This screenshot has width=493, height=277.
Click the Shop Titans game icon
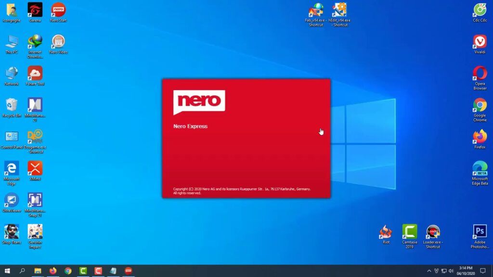coord(12,235)
